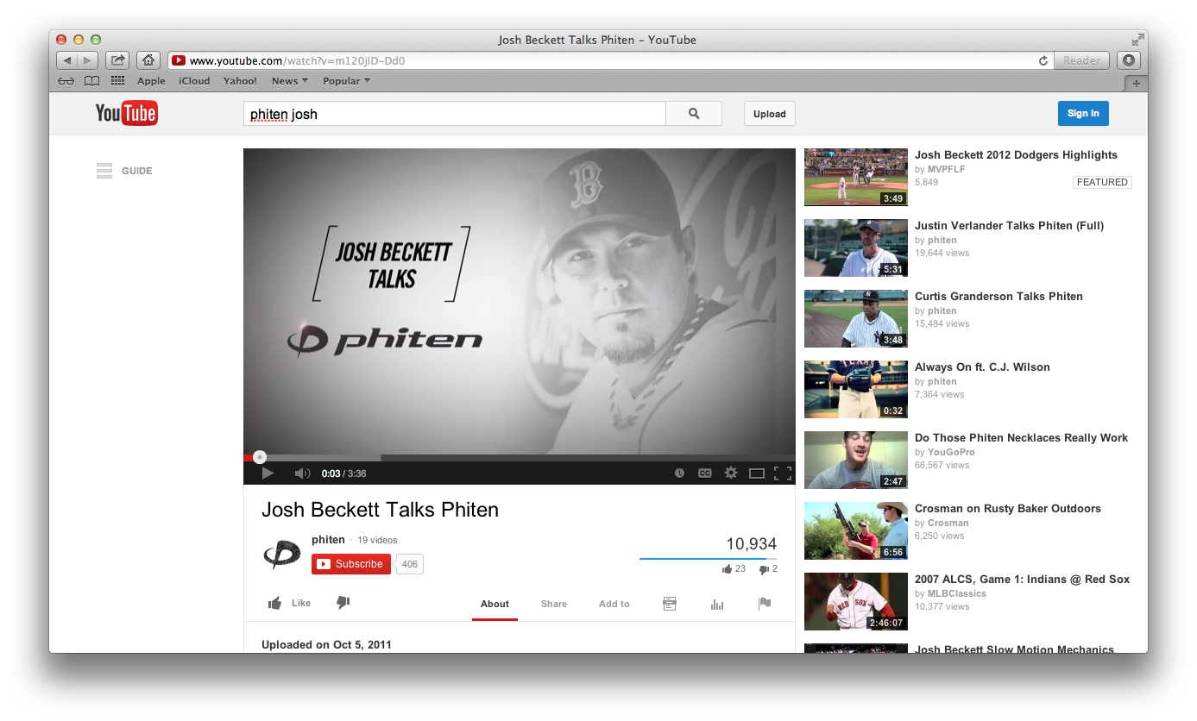Image resolution: width=1197 pixels, height=721 pixels.
Task: Click in the YouTube search field
Action: coord(455,114)
